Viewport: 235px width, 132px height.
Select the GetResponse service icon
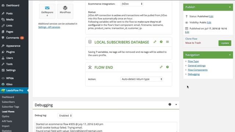pyautogui.click(x=47, y=11)
